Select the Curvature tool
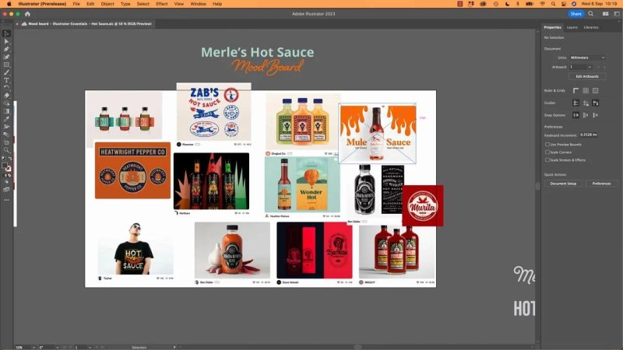This screenshot has width=623, height=350. pyautogui.click(x=6, y=57)
